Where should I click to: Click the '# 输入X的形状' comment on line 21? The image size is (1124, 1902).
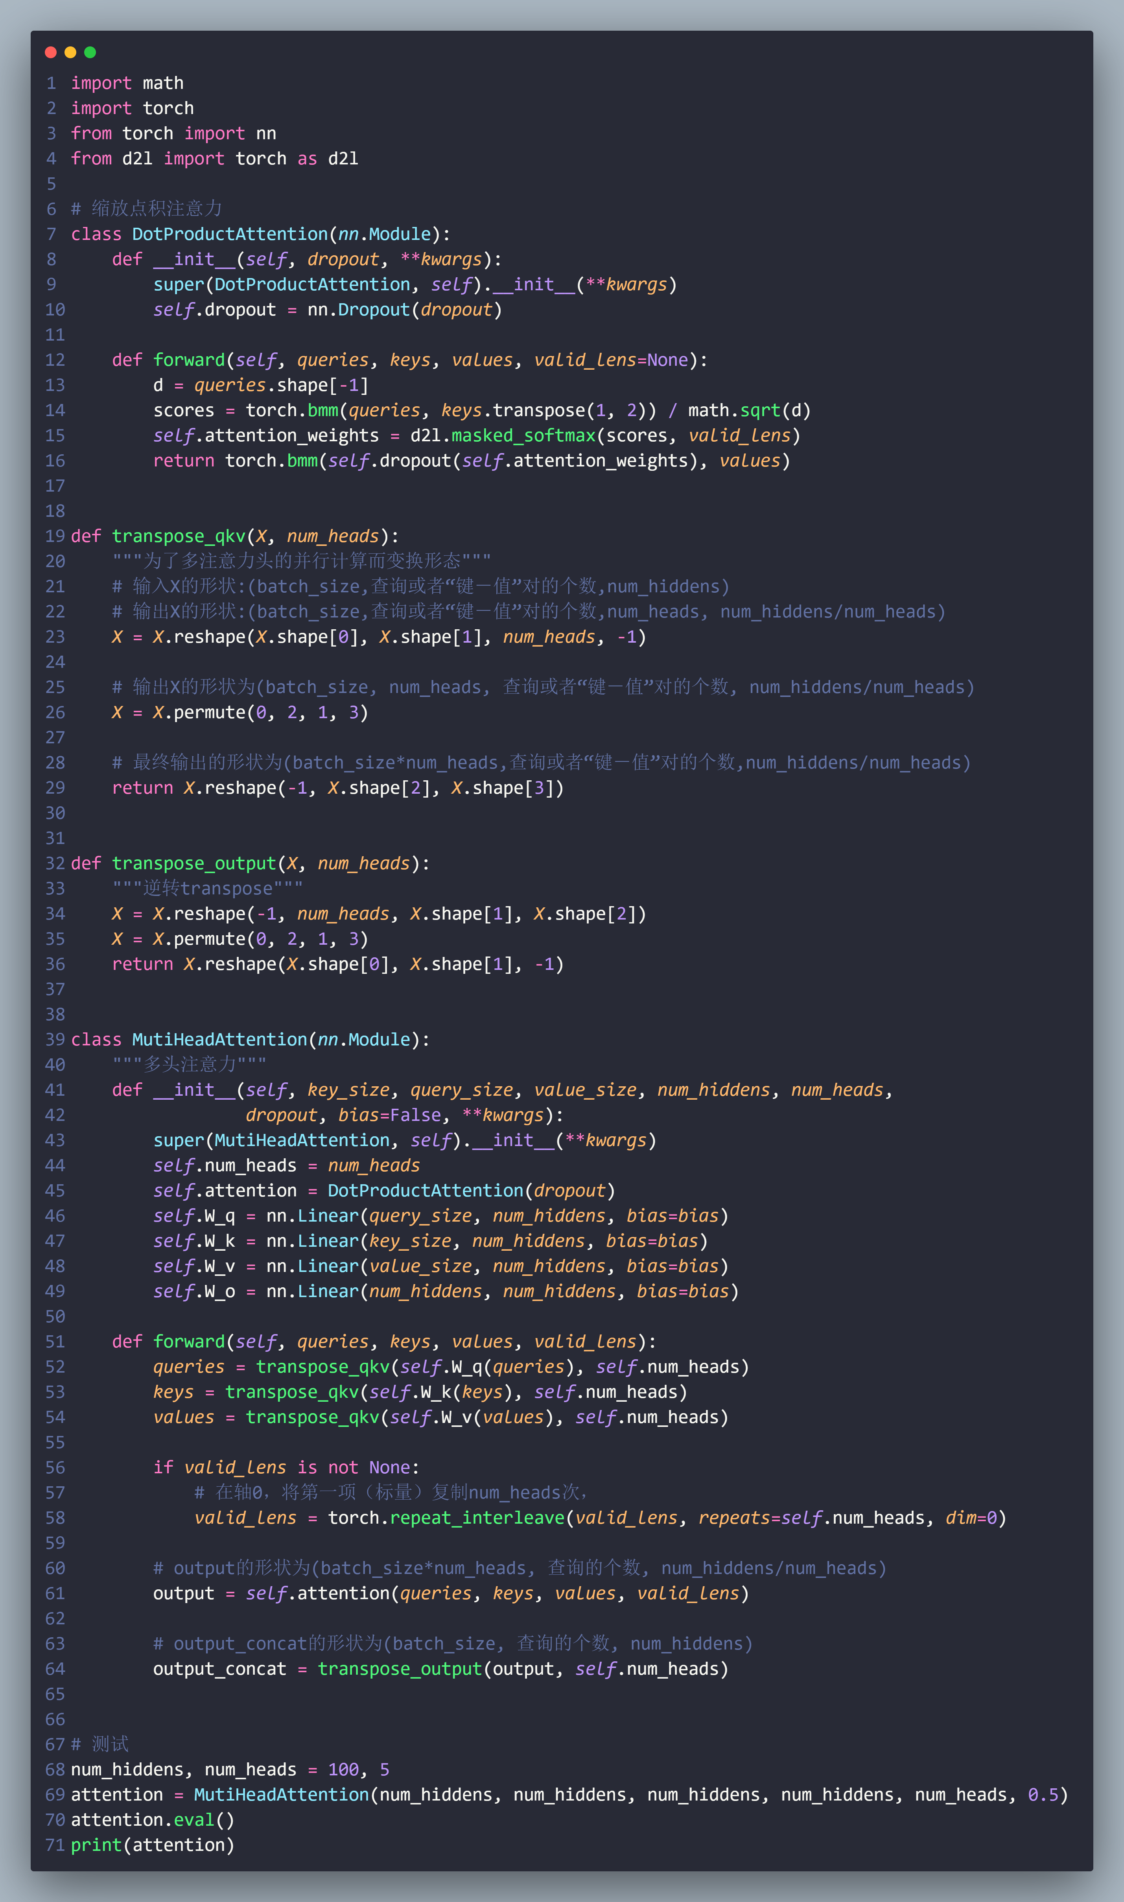420,586
